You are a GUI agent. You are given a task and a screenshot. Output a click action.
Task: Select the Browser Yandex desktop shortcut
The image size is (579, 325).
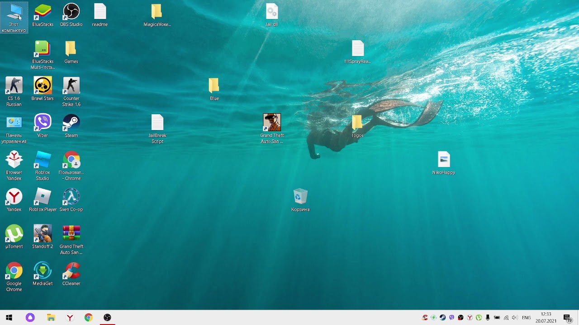click(14, 166)
